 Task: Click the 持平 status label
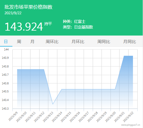[48, 24]
